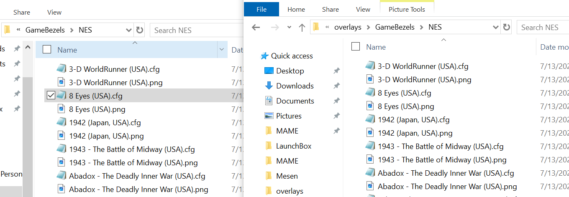Open the File tab in right window
The width and height of the screenshot is (569, 197).
coord(261,9)
